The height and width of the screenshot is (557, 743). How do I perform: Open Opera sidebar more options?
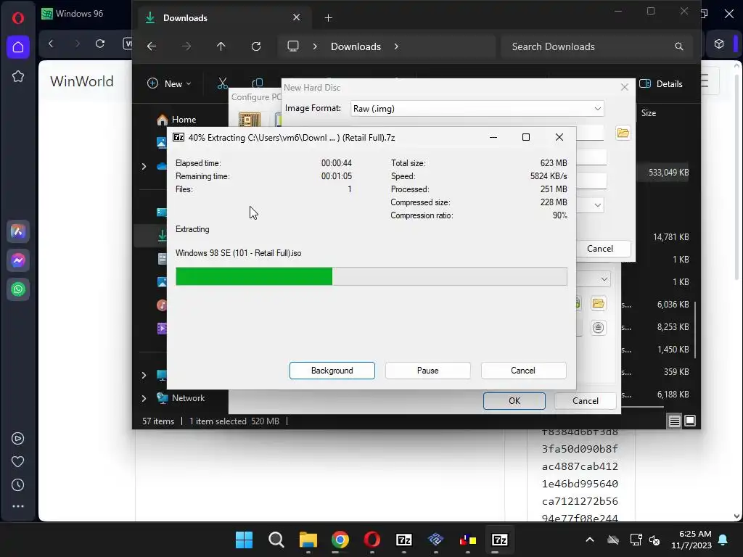tap(17, 506)
